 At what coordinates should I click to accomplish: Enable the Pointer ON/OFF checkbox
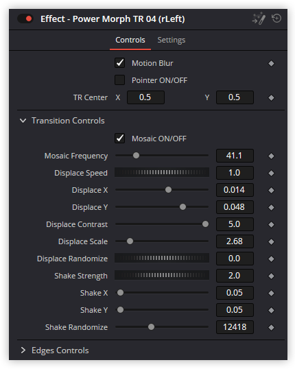coord(119,80)
